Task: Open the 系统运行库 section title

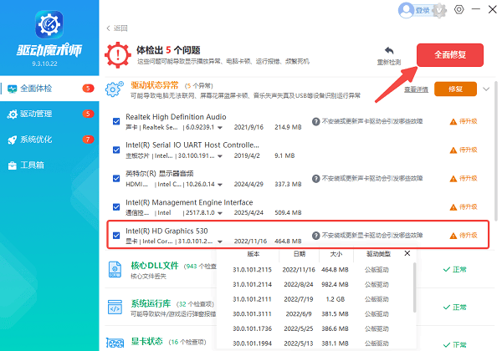Action: pyautogui.click(x=151, y=303)
